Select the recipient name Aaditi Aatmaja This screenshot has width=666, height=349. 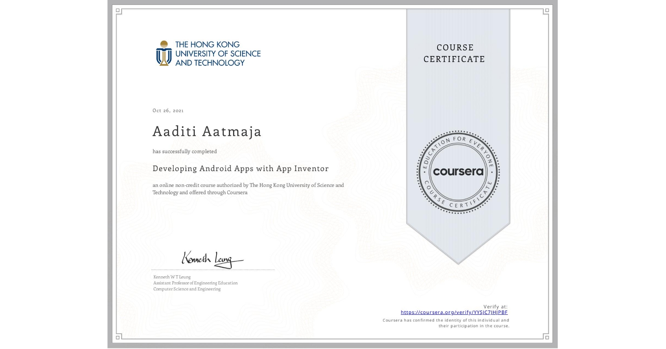[x=207, y=132]
